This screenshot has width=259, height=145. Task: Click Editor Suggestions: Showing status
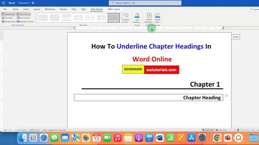pyautogui.click(x=54, y=130)
